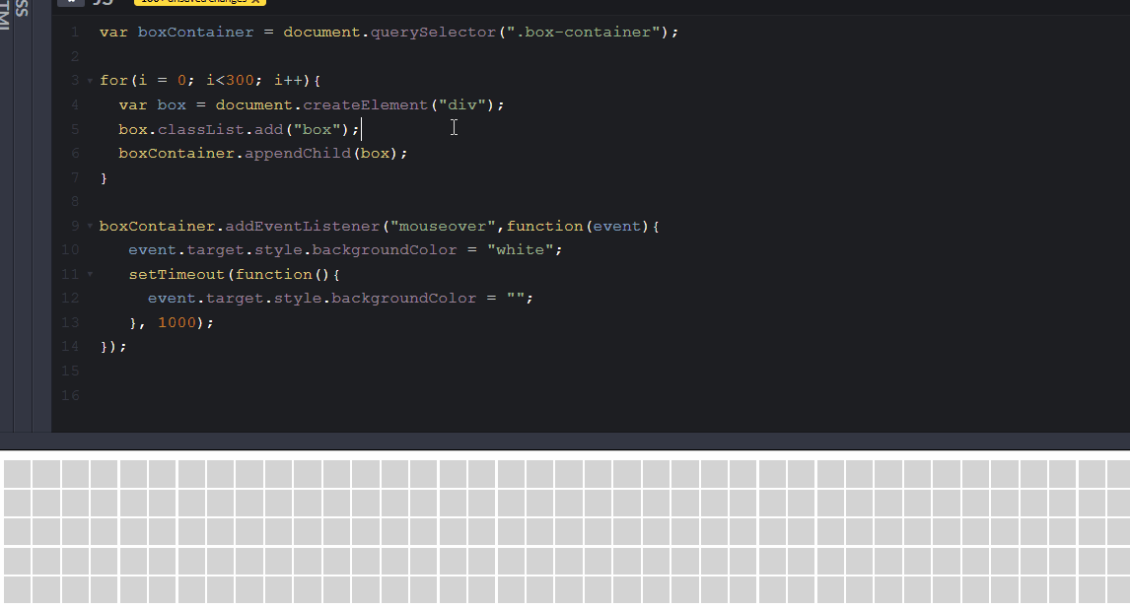
Task: Click the setTimeout call on line 11
Action: [x=177, y=274]
